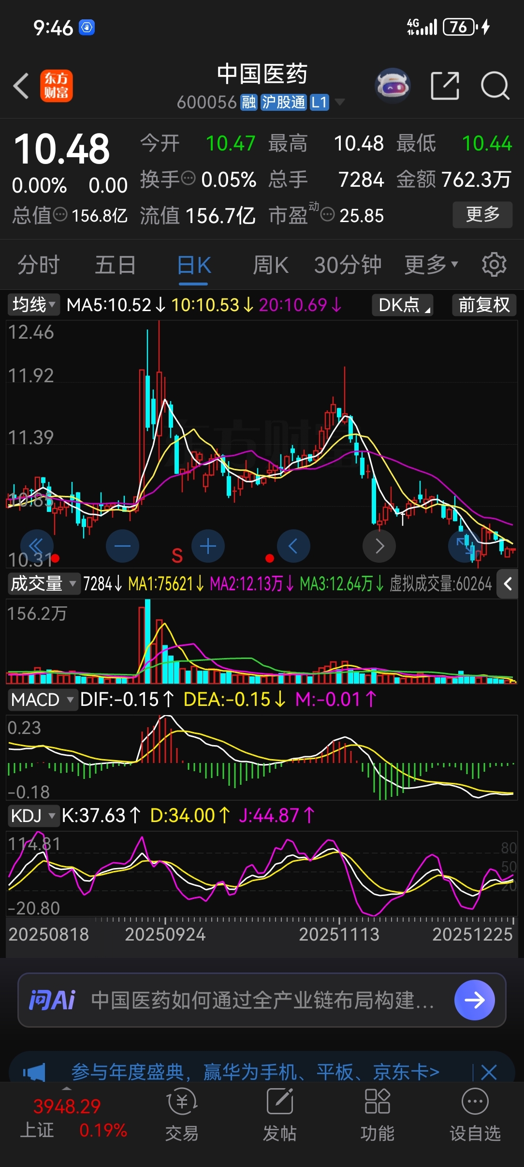This screenshot has width=524, height=1167.
Task: Tap the 前复权 adjustment button
Action: 484,305
